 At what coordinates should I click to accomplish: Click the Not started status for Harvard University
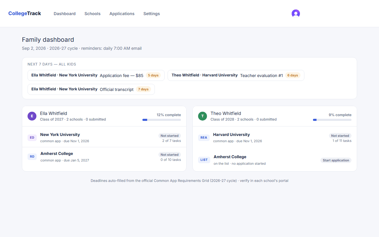[340, 136]
